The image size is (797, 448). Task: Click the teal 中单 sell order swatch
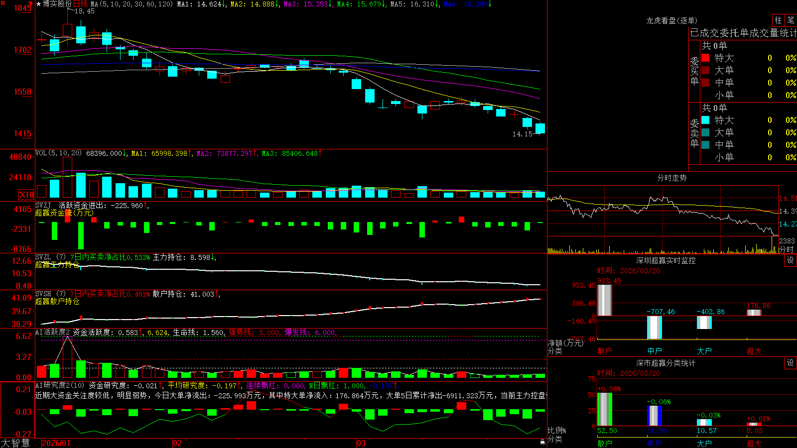(x=705, y=145)
